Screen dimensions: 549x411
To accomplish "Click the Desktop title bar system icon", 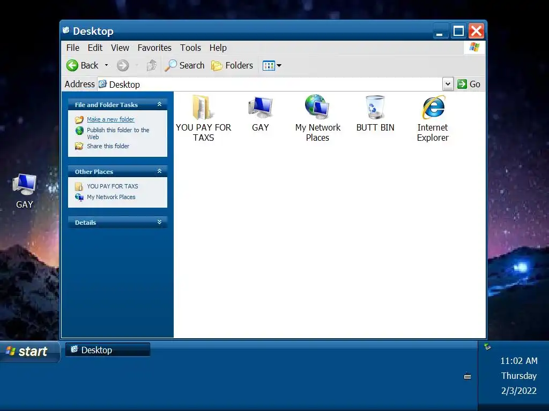I will point(66,31).
